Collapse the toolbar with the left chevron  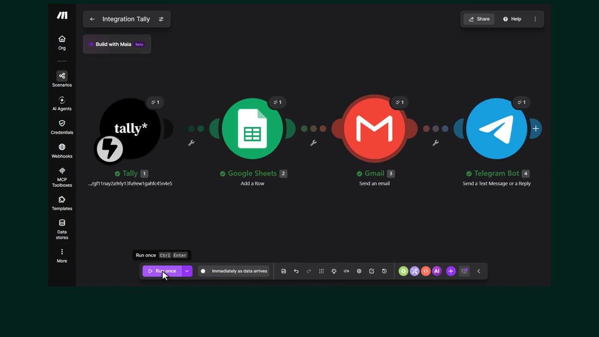point(479,271)
